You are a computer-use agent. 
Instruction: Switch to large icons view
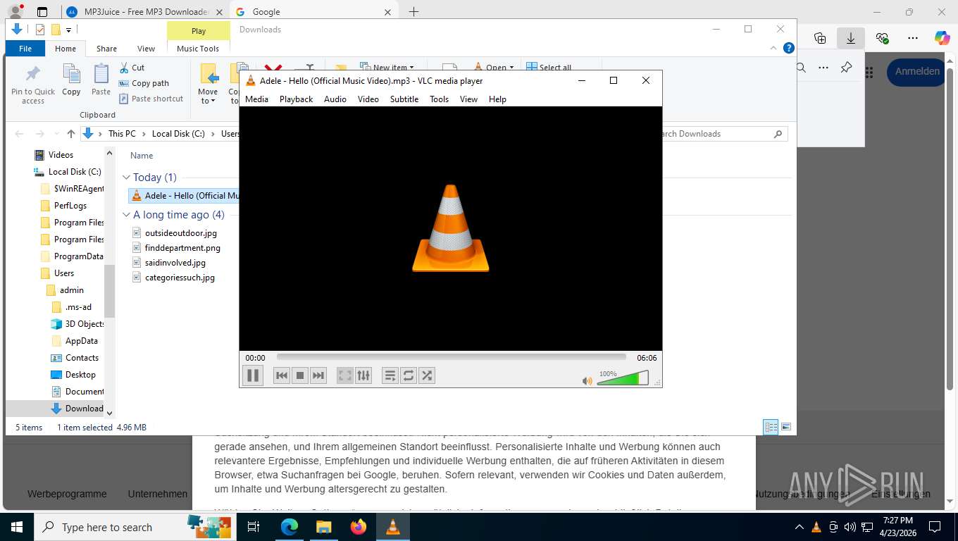point(786,427)
